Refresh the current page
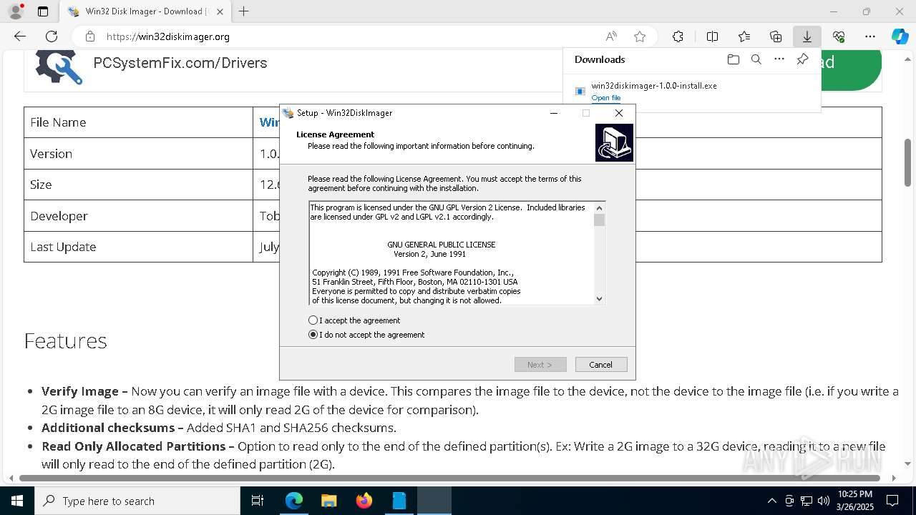 coord(52,36)
